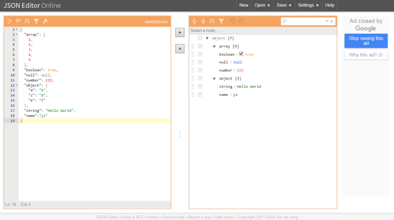Go to next search result arrow

click(x=327, y=21)
